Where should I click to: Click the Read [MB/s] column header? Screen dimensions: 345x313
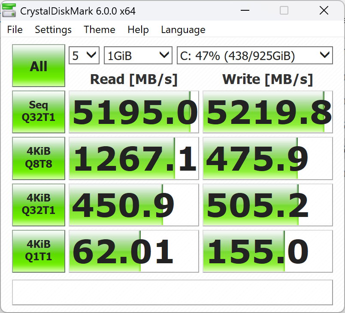(x=134, y=79)
